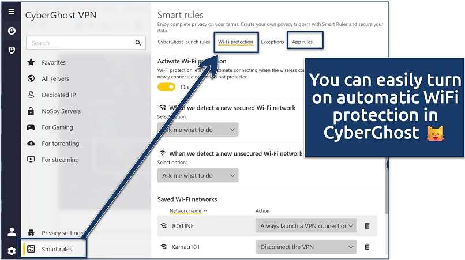This screenshot has height=260, width=465.
Task: Click the Privacy settings spy icon
Action: [31, 233]
